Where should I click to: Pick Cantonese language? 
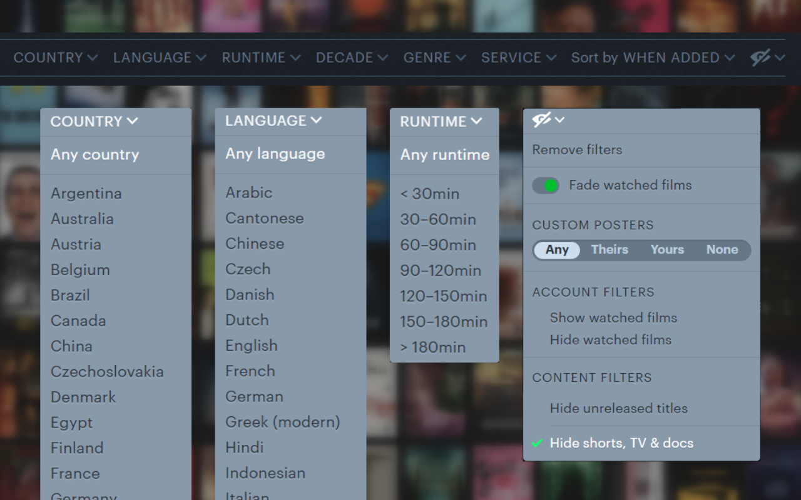coord(265,219)
